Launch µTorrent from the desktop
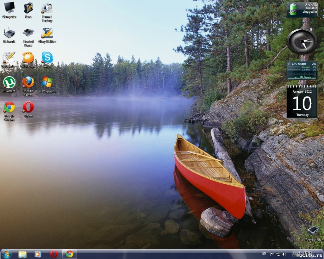The image size is (324, 259). pyautogui.click(x=9, y=84)
